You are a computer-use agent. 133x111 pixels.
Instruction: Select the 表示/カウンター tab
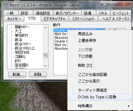point(67,13)
